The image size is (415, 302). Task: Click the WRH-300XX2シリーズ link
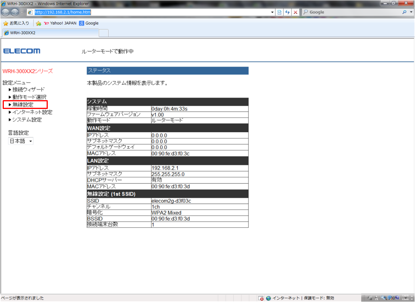pyautogui.click(x=28, y=71)
